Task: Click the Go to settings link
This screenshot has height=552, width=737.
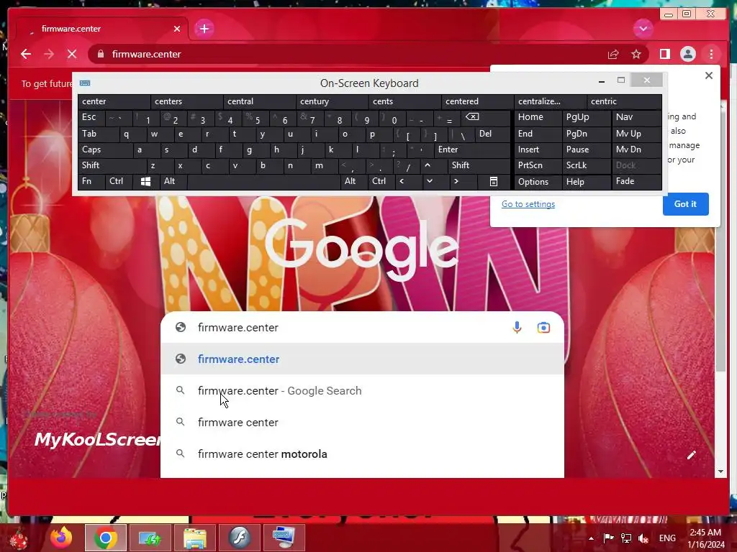Action: (x=528, y=204)
